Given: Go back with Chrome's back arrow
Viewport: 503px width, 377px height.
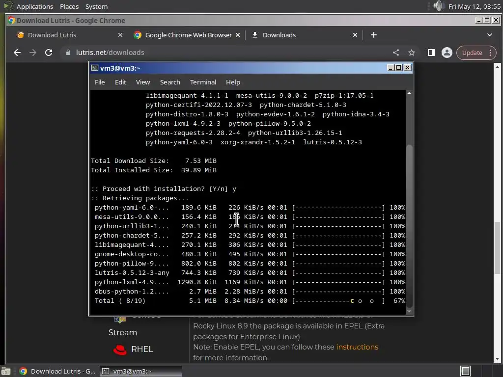Looking at the screenshot, I should click(17, 53).
